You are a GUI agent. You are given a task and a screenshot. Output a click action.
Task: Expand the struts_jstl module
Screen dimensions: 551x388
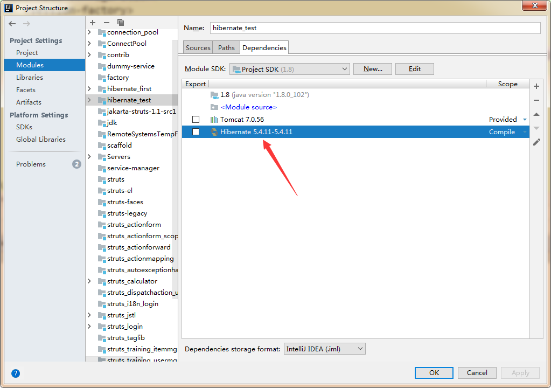pyautogui.click(x=89, y=315)
